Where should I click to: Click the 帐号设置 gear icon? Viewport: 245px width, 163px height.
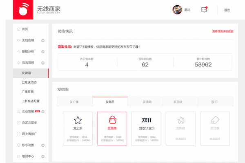[19, 145]
